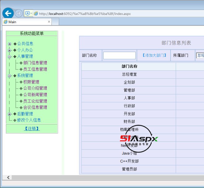
Task: Click the shield security icon in toolbar
Action: tap(28, 13)
